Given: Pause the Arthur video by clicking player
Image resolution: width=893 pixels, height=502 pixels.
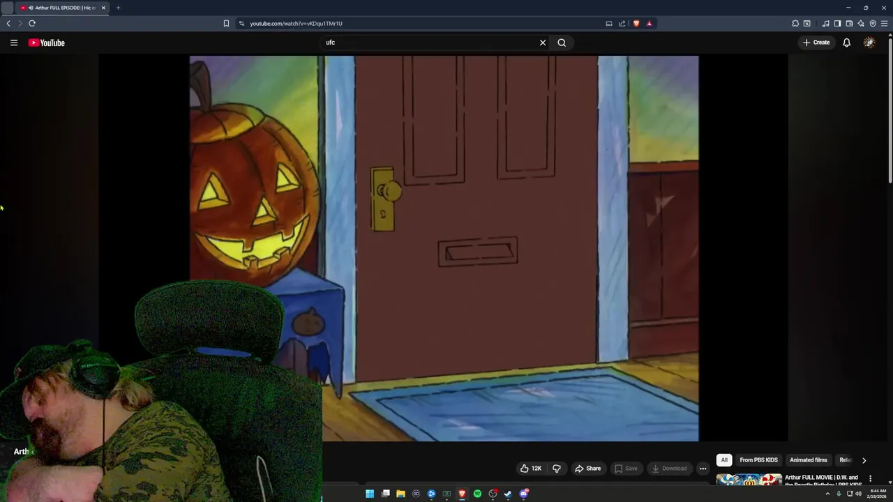Looking at the screenshot, I should point(444,248).
